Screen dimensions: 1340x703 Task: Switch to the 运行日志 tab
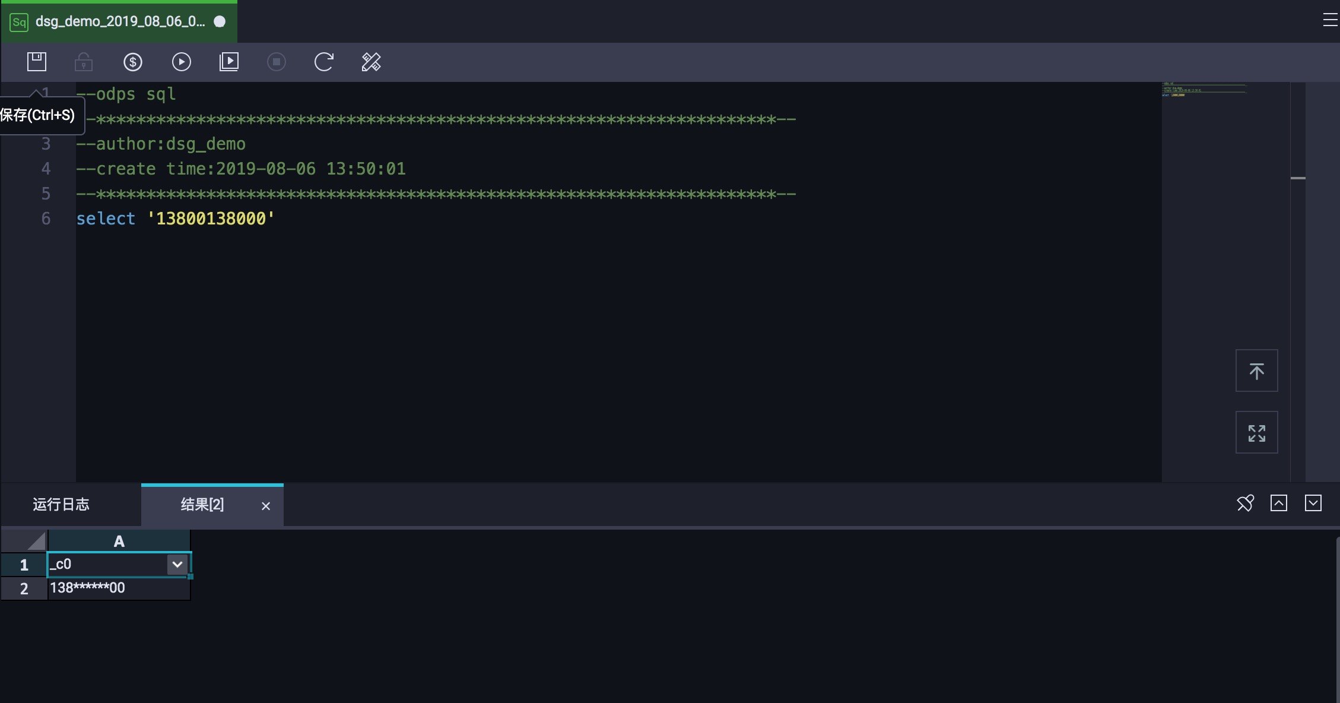tap(61, 505)
